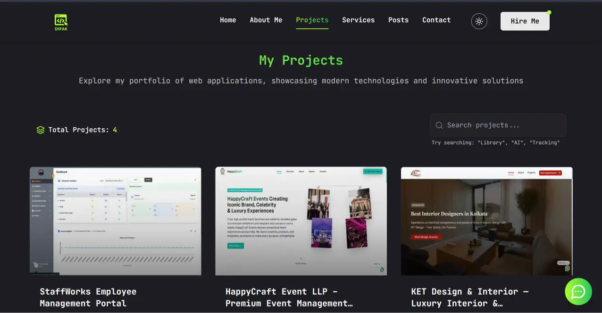Click the stack icon beside Total Projects

click(x=40, y=130)
